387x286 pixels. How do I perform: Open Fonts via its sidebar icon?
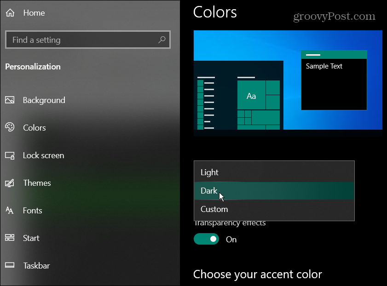[x=10, y=211]
